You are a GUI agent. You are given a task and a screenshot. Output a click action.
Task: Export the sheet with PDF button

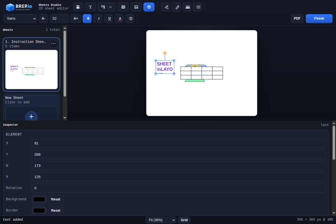pyautogui.click(x=297, y=18)
